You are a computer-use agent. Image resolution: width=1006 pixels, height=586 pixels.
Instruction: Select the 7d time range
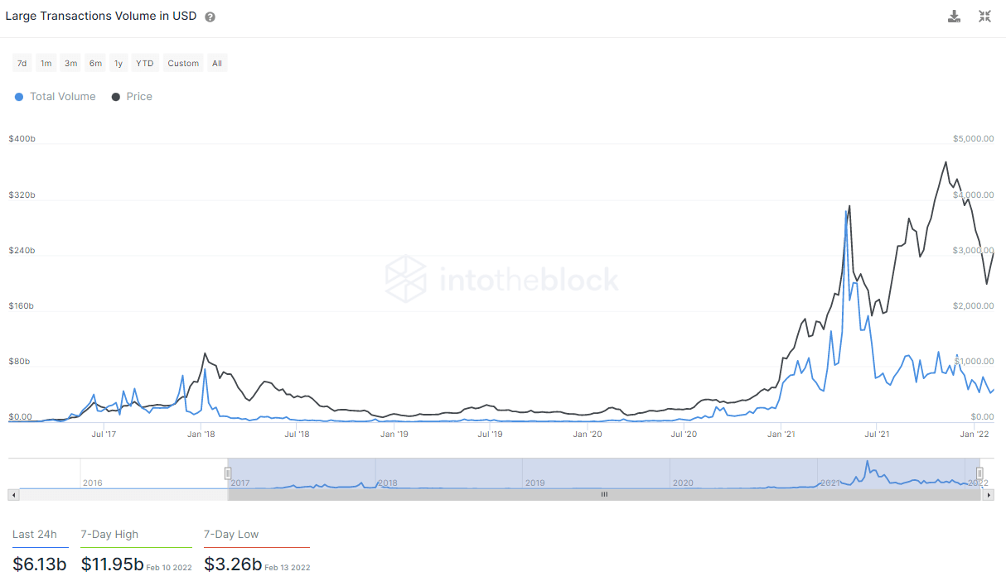22,63
